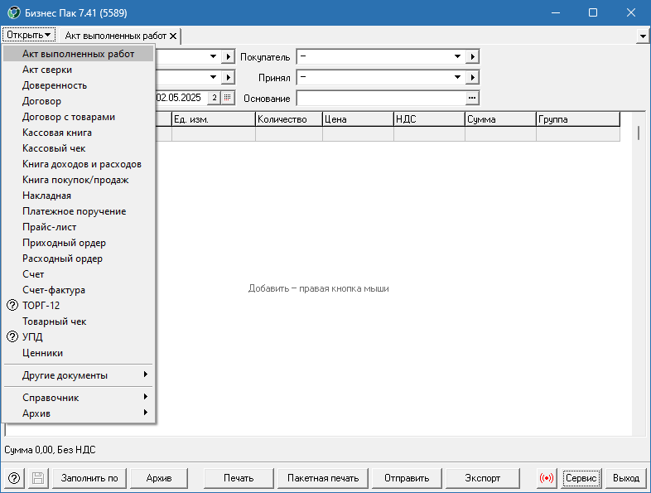
Task: Click the Отправить button
Action: (x=407, y=478)
